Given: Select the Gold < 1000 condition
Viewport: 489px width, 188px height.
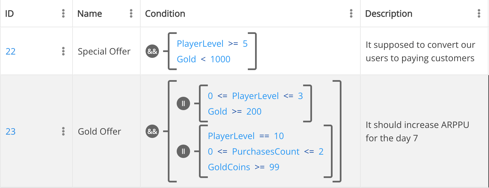Looking at the screenshot, I should click(x=203, y=59).
